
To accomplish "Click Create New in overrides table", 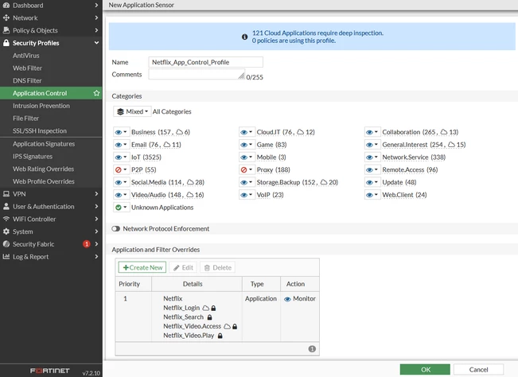I will click(142, 267).
